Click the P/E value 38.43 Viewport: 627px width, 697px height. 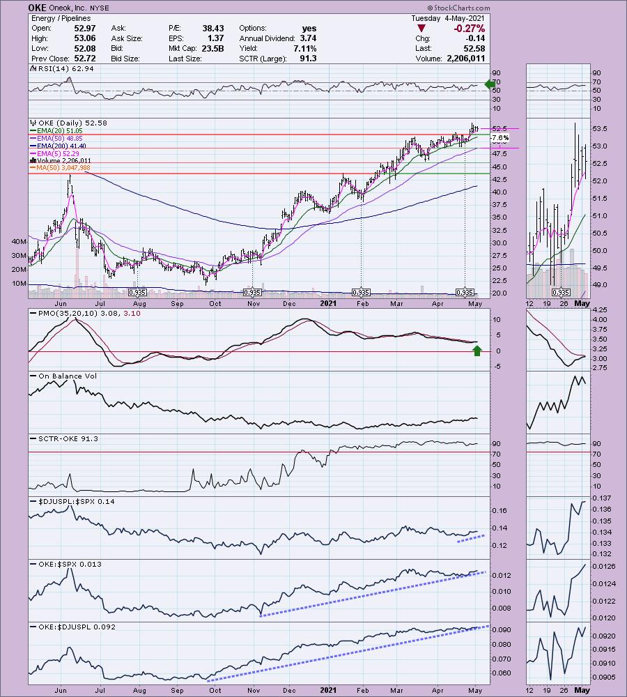point(213,28)
